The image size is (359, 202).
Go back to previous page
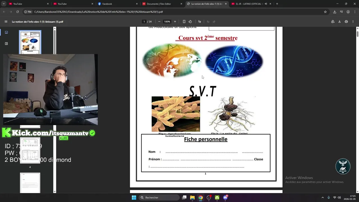tap(4, 12)
